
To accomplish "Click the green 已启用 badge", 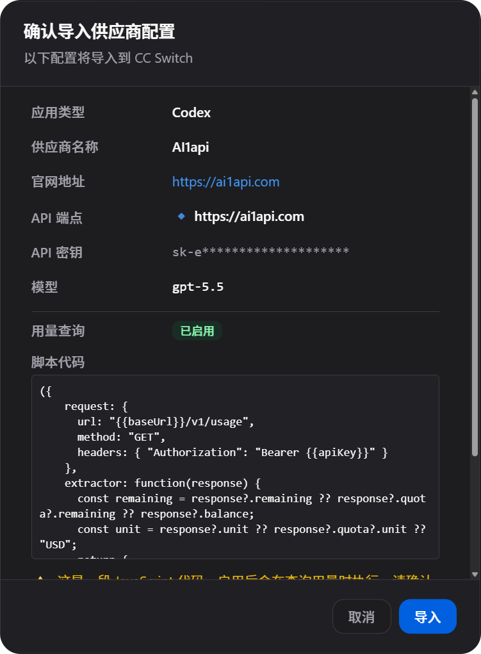I will click(x=197, y=331).
